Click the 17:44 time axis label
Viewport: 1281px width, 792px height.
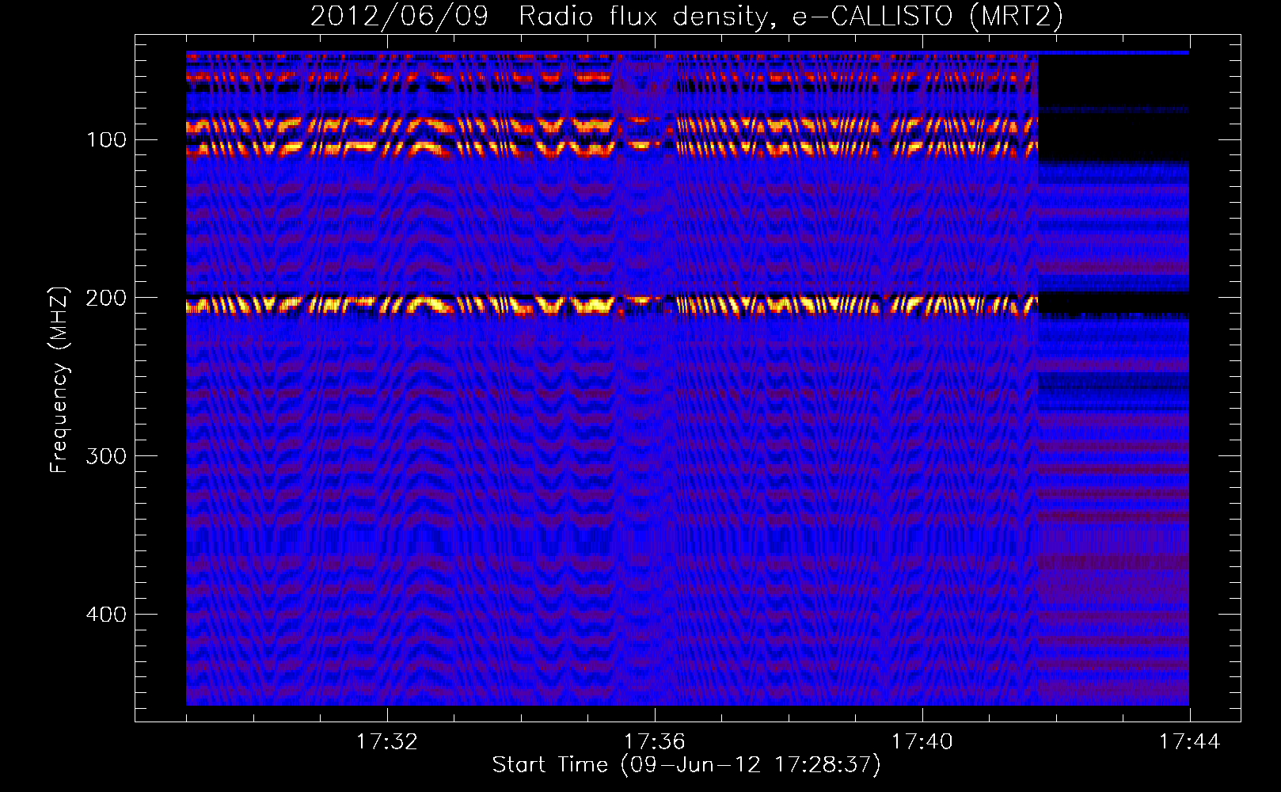[x=1190, y=742]
